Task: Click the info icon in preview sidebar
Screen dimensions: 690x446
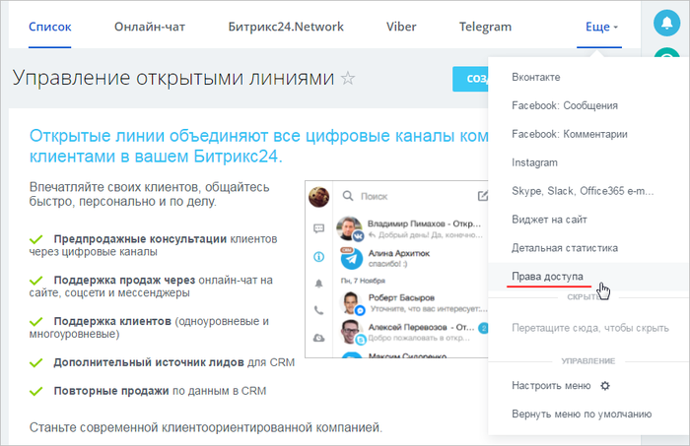Action: point(318,257)
